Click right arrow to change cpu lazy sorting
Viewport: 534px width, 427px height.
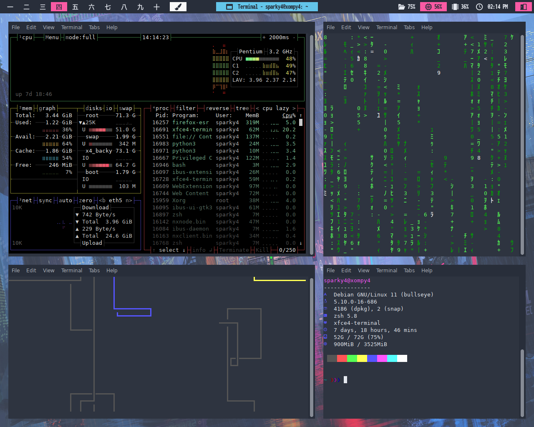pos(294,108)
